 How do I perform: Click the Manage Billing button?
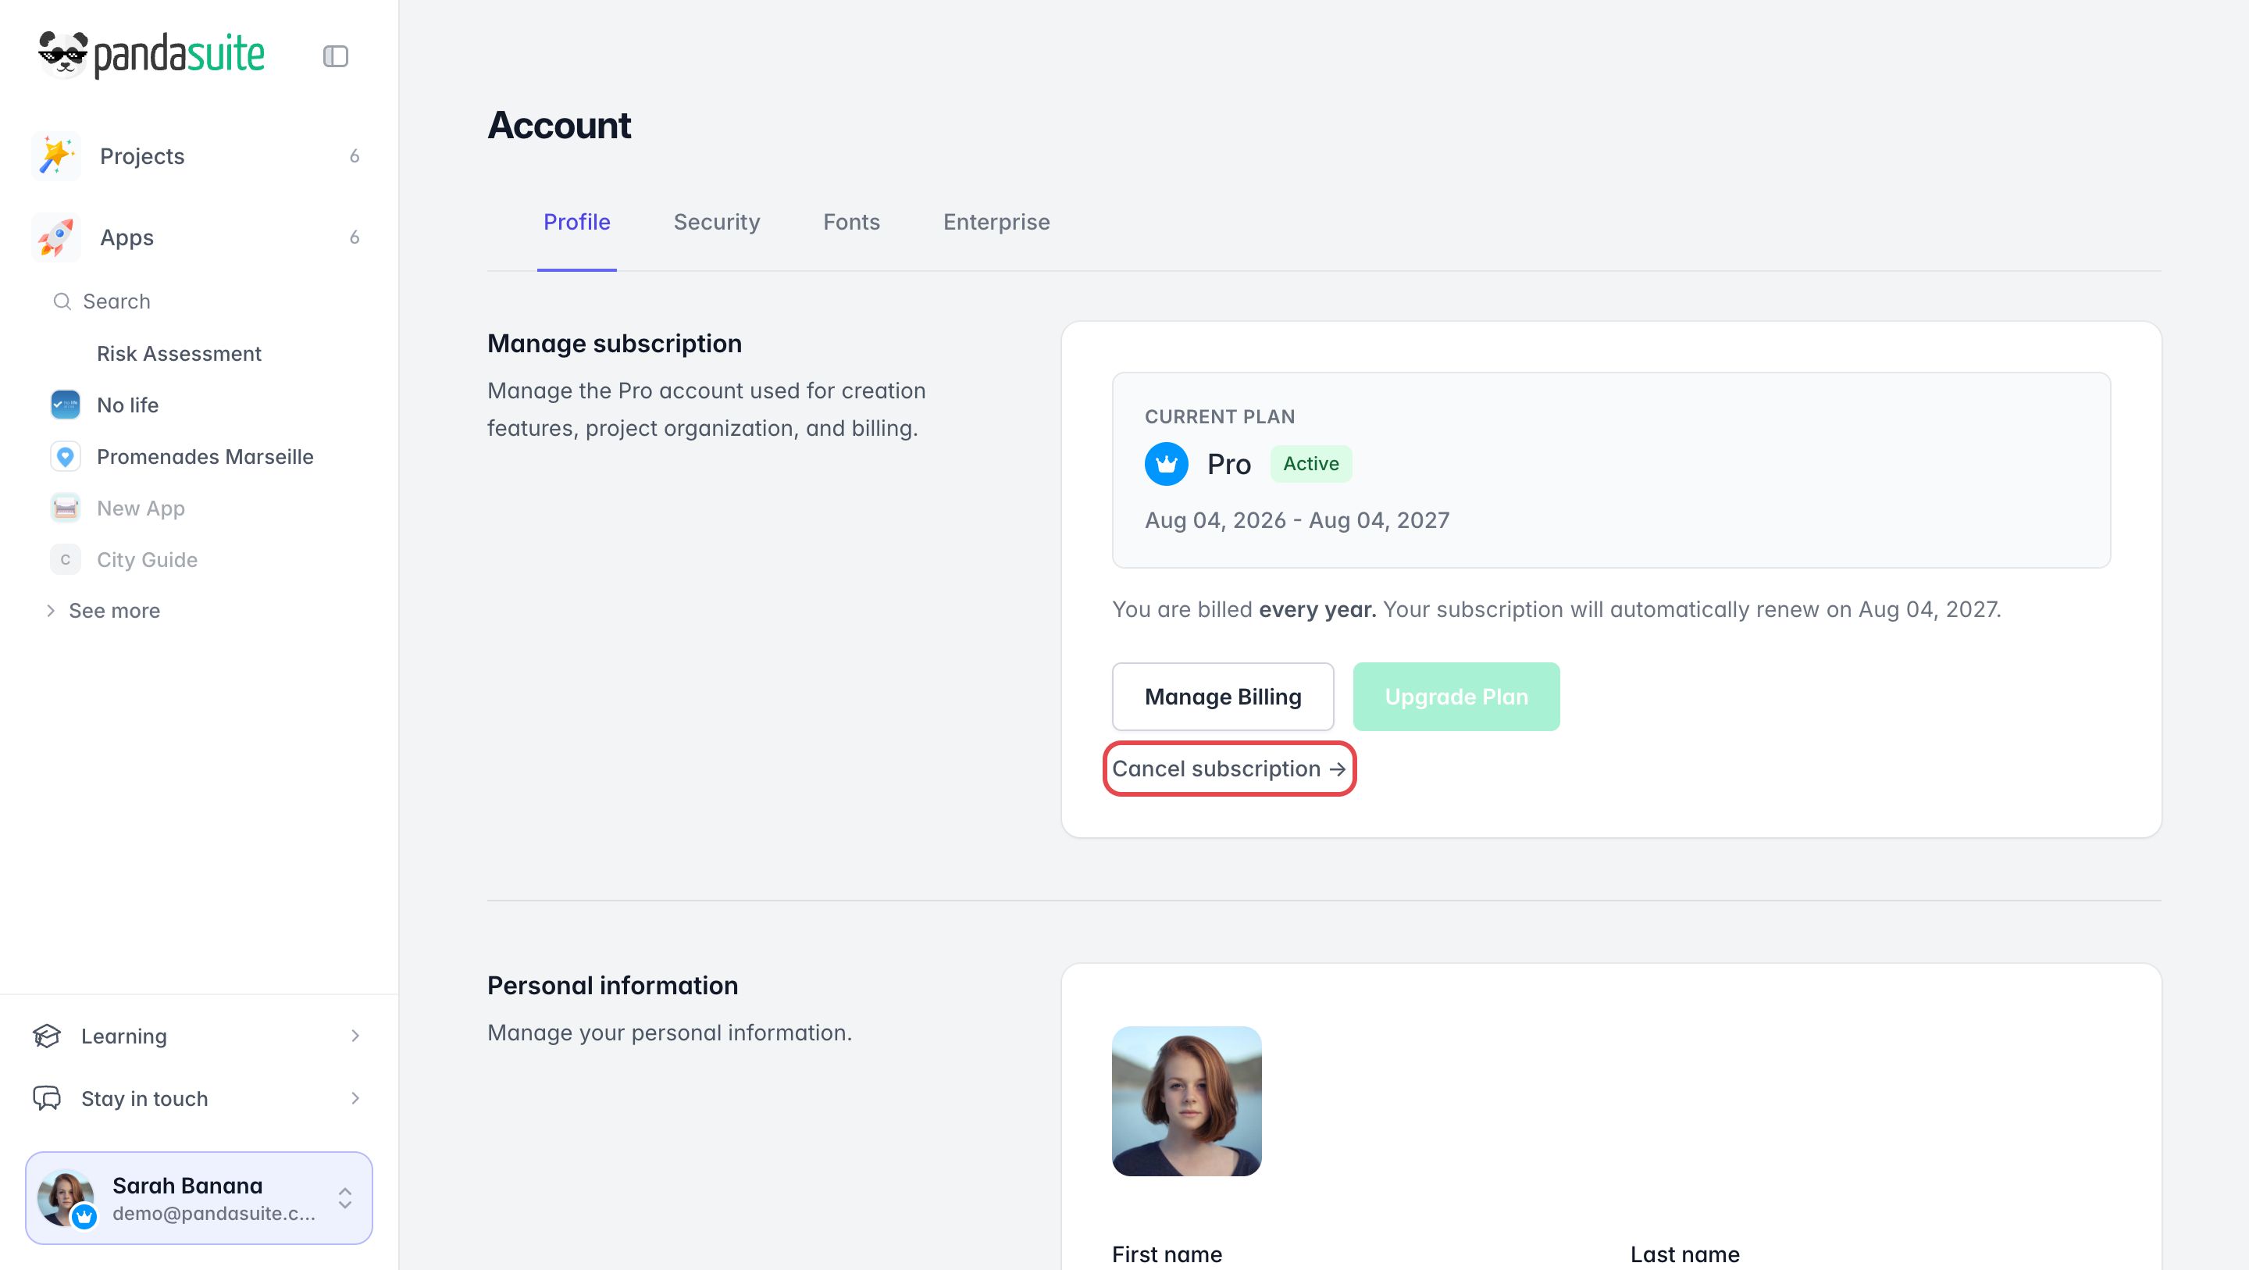tap(1222, 697)
